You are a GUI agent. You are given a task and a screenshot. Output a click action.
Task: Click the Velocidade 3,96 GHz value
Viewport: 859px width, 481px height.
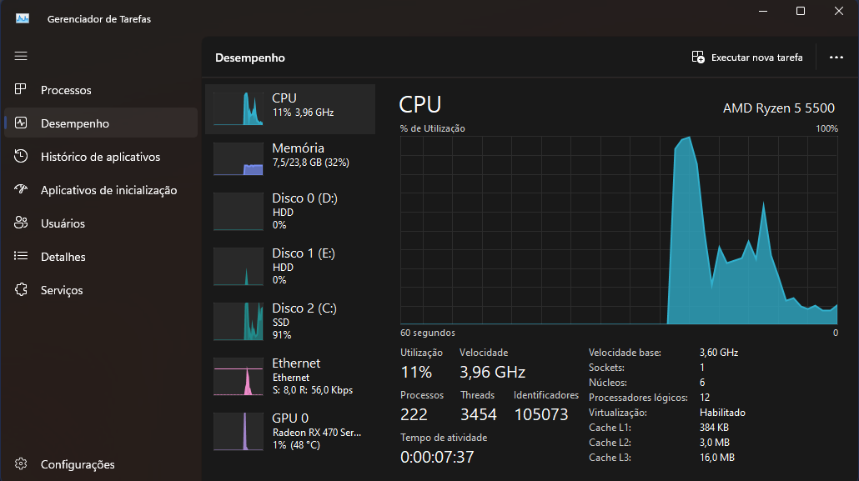coord(493,372)
